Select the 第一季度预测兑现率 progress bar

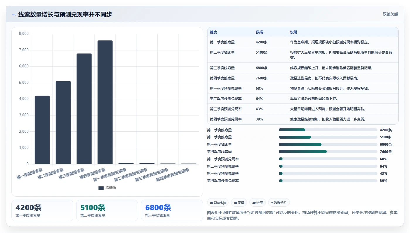click(328, 159)
